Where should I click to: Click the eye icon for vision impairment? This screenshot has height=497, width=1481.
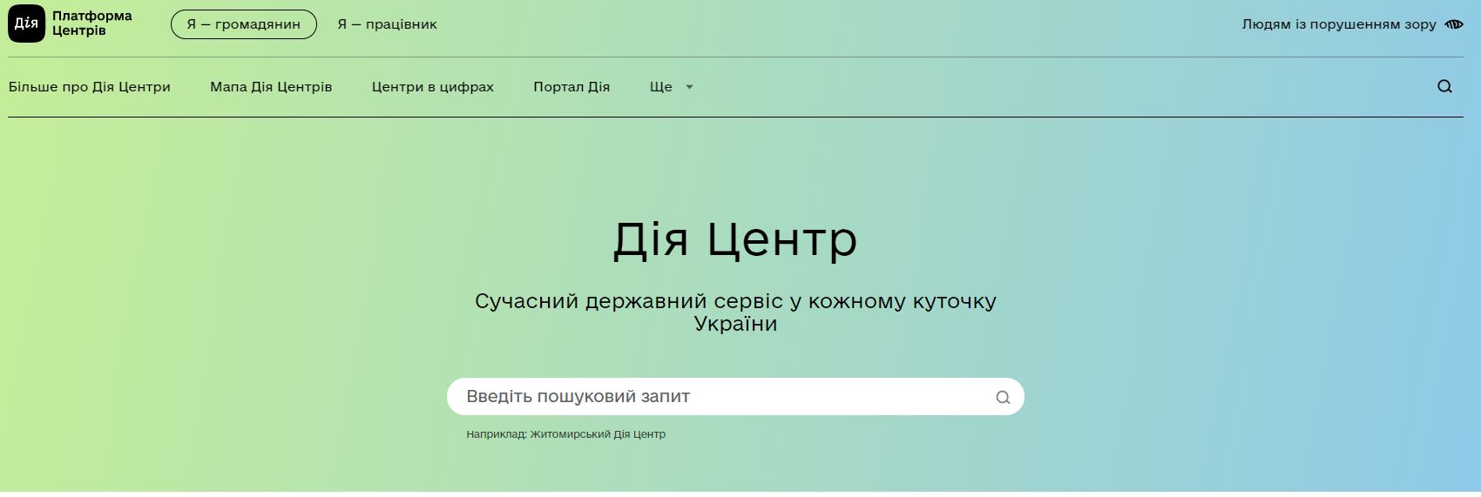pyautogui.click(x=1453, y=24)
